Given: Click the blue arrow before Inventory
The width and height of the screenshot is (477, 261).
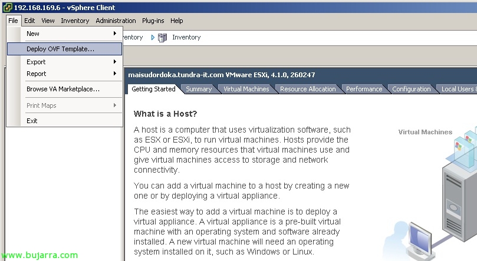Looking at the screenshot, I should (x=153, y=37).
